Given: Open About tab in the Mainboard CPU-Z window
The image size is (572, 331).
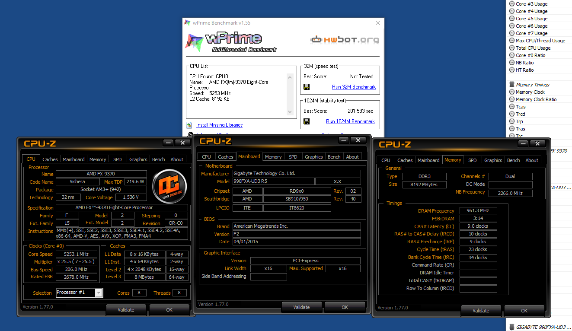Looking at the screenshot, I should point(352,157).
